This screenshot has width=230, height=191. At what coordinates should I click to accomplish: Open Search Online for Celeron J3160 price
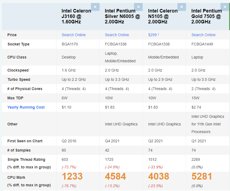(74, 35)
